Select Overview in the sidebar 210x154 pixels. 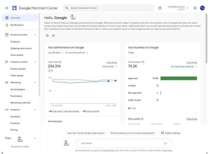pos(20,18)
